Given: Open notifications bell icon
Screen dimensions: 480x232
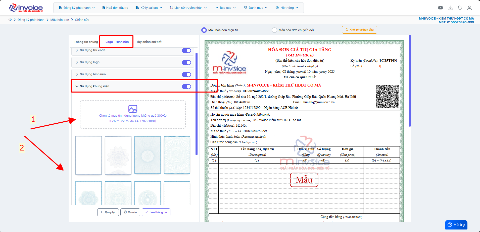Looking at the screenshot, I should [x=460, y=8].
